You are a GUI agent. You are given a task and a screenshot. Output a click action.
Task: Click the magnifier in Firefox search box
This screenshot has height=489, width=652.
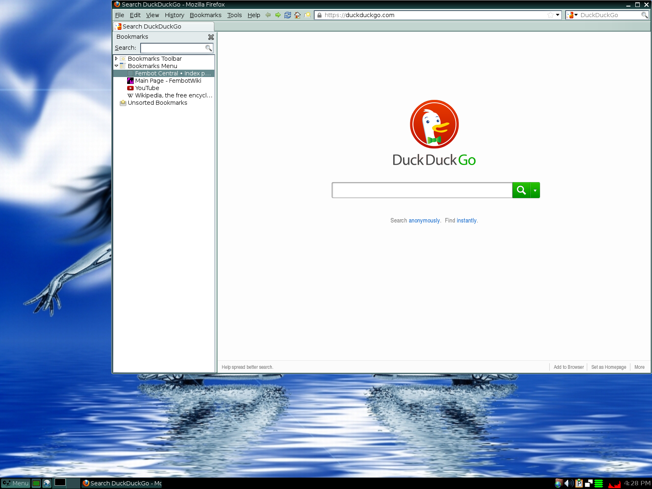point(644,15)
